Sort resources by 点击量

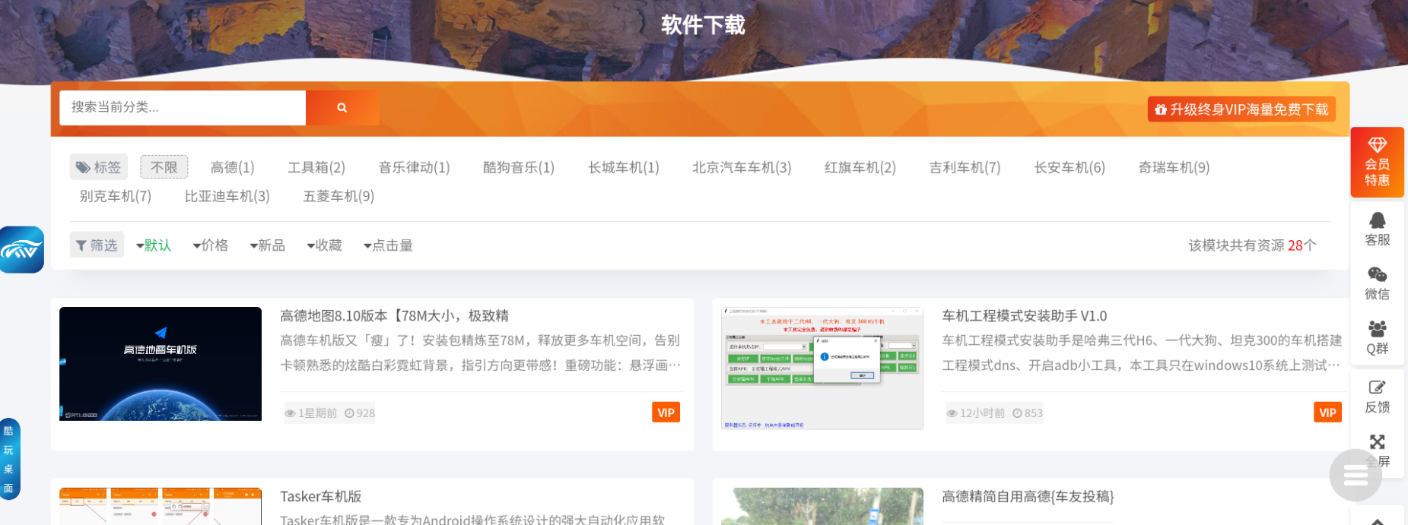389,245
